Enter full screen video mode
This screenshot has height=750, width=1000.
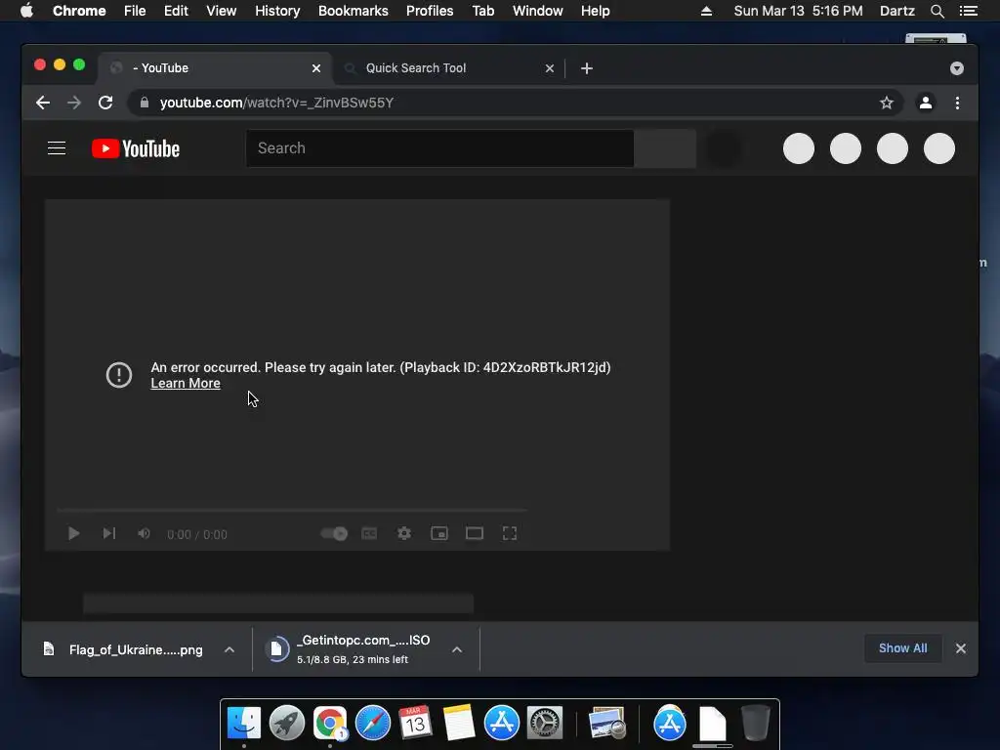click(x=510, y=533)
